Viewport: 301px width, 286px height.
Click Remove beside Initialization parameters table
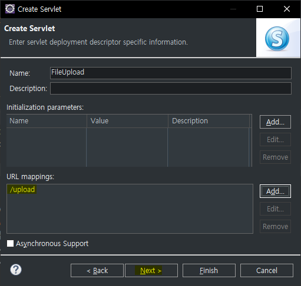pyautogui.click(x=275, y=157)
